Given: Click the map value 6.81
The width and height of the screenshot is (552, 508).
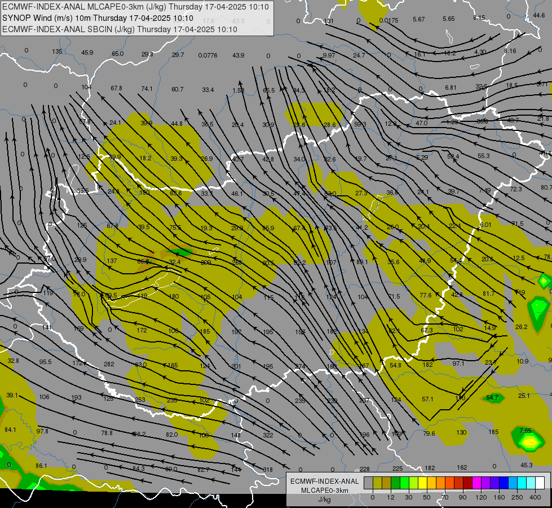Looking at the screenshot, I should coord(451,87).
